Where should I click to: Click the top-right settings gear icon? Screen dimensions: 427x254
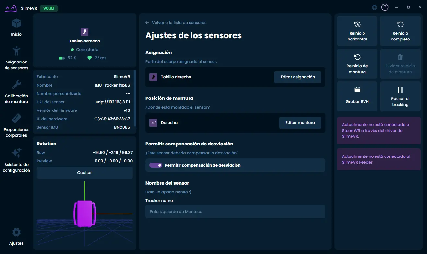coord(375,7)
